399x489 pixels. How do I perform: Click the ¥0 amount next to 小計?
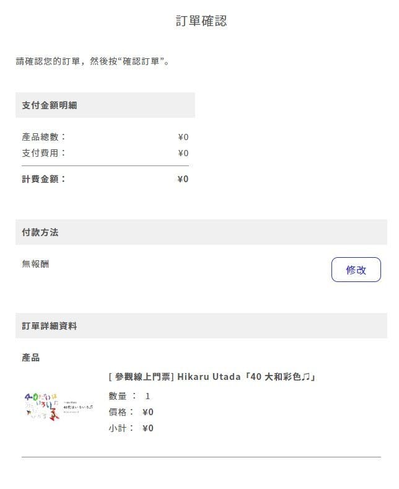147,428
